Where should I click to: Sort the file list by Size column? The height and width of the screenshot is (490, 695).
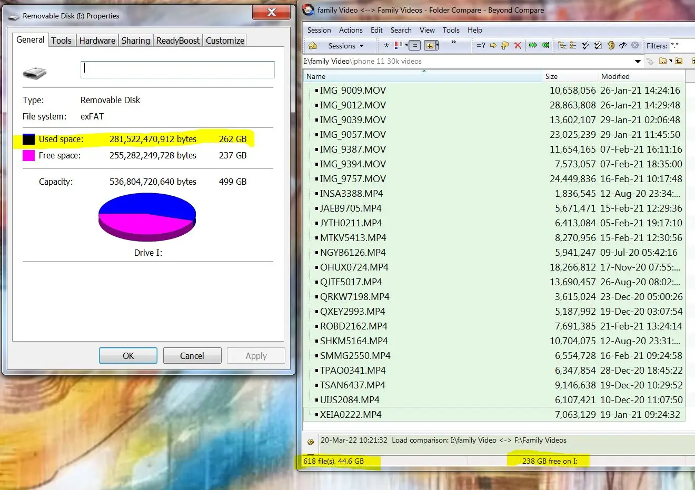pos(570,76)
